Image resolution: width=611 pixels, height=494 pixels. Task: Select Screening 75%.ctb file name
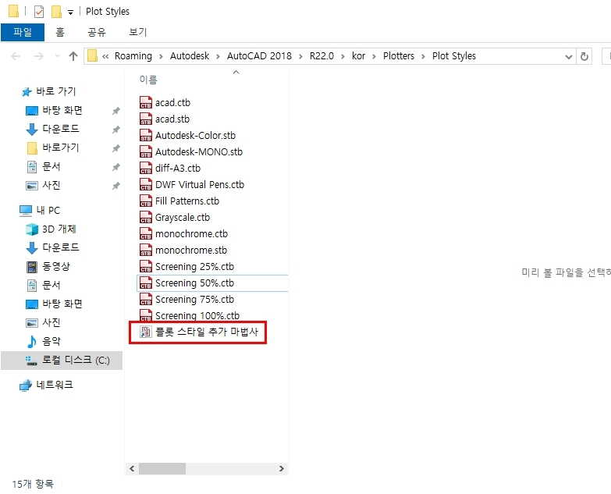click(194, 299)
